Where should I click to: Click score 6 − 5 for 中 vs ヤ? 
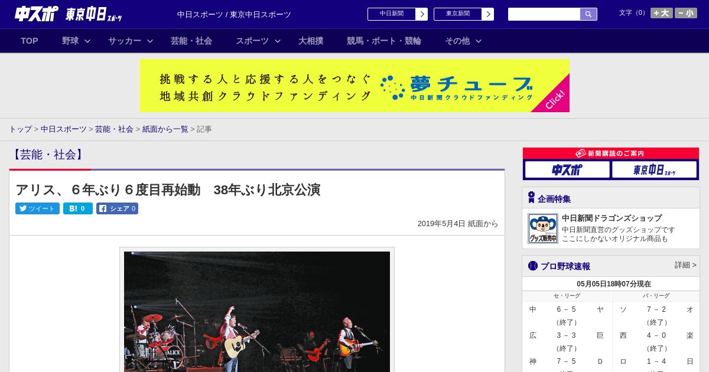tap(567, 309)
